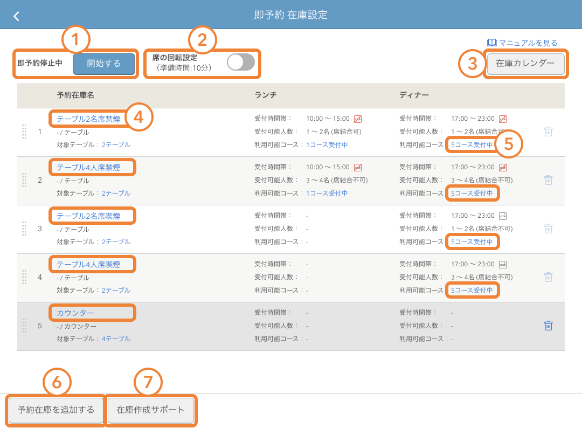Click the back arrow in header
Image resolution: width=582 pixels, height=428 pixels.
(x=16, y=16)
